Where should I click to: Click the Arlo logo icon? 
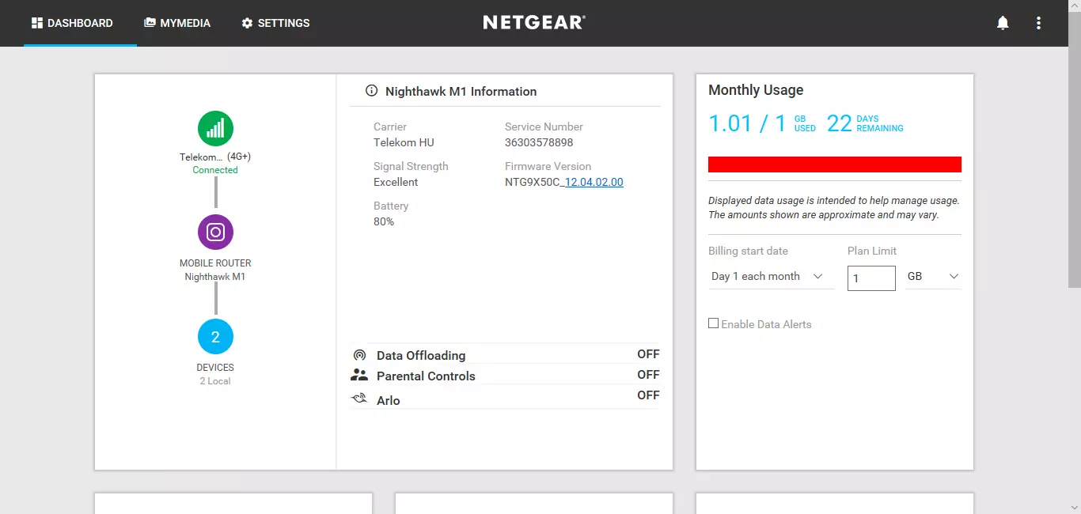point(359,399)
